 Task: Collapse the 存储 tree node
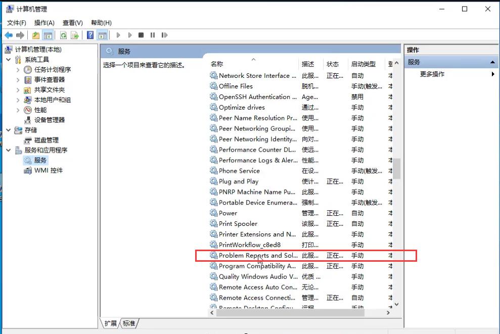(x=9, y=130)
